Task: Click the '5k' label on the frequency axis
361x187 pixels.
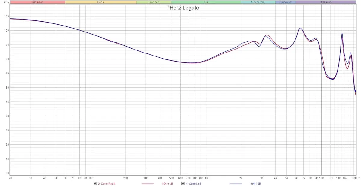Action: pyautogui.click(x=287, y=178)
